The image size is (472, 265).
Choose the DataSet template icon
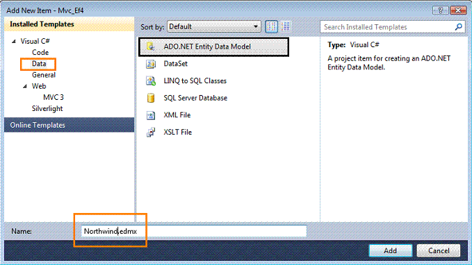point(151,64)
